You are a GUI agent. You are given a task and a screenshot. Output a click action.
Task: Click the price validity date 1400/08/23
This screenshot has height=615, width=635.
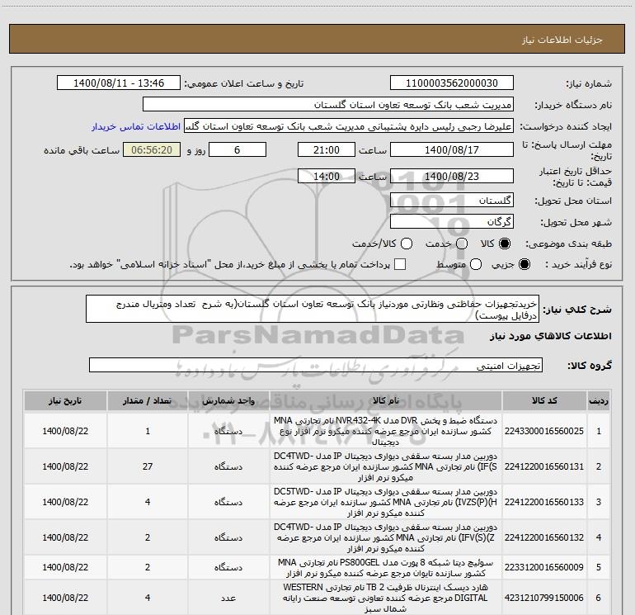tap(452, 176)
